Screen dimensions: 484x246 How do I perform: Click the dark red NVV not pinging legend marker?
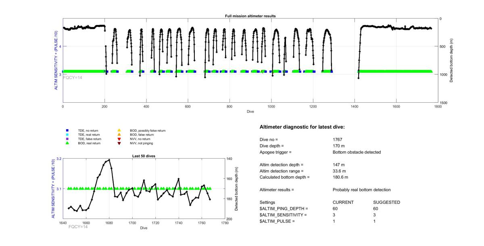[119, 143]
